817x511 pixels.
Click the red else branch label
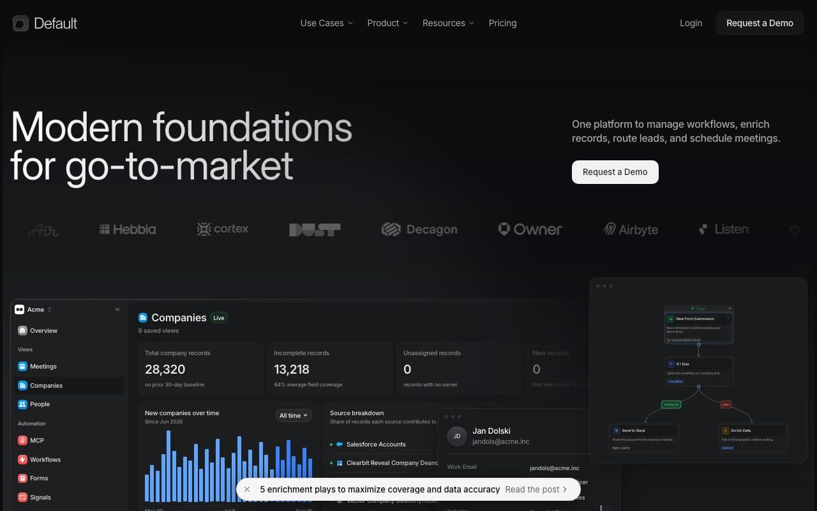click(726, 404)
